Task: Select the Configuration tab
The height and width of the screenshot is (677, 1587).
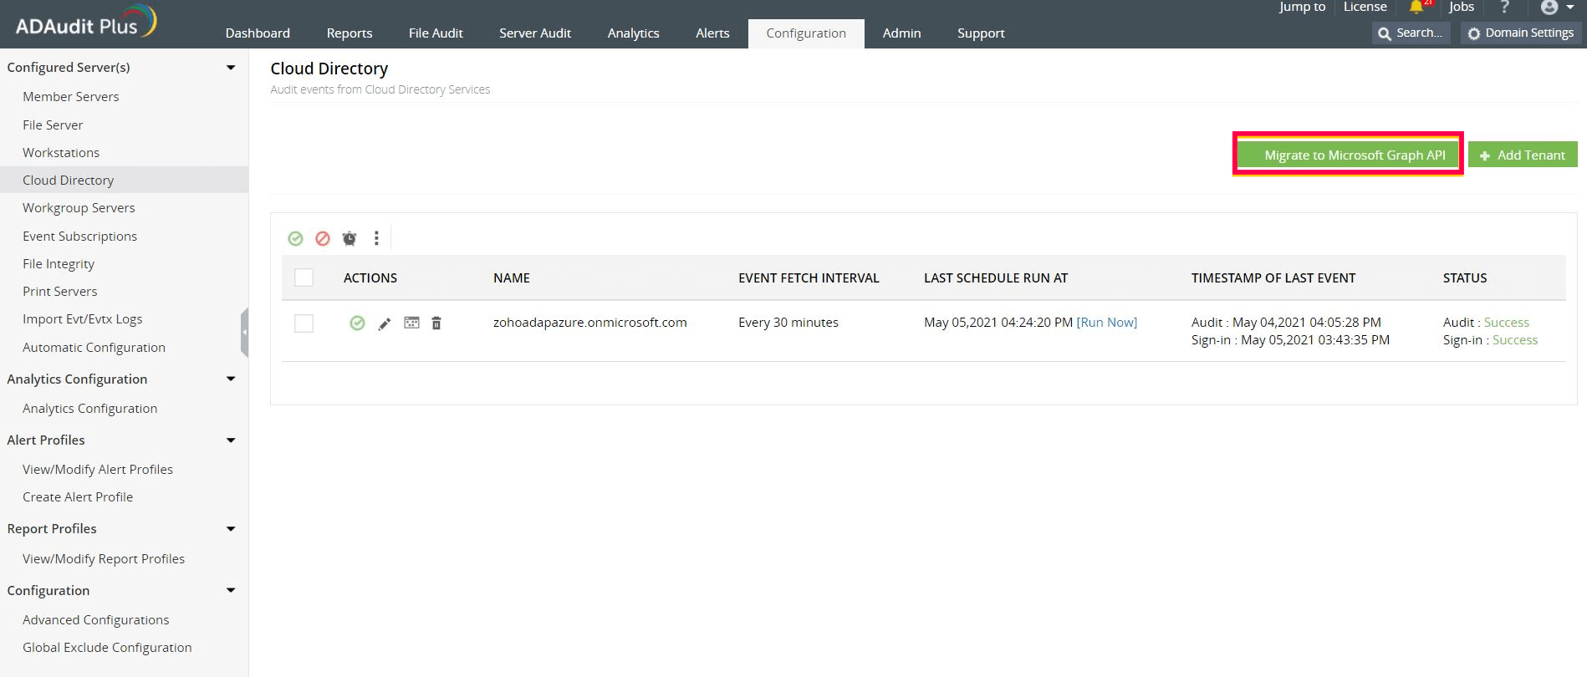Action: (806, 33)
